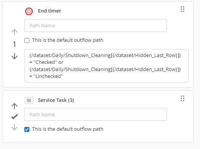Click the order number 1 beside End timer
Image resolution: width=200 pixels, height=149 pixels.
tap(14, 44)
